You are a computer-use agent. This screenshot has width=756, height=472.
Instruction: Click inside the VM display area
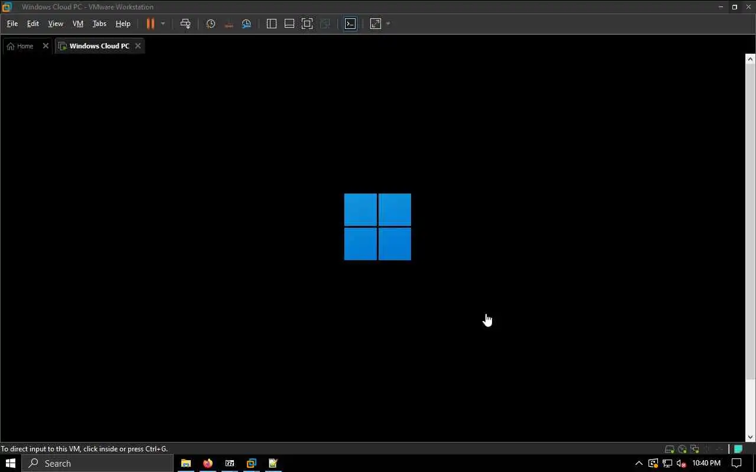[373, 248]
